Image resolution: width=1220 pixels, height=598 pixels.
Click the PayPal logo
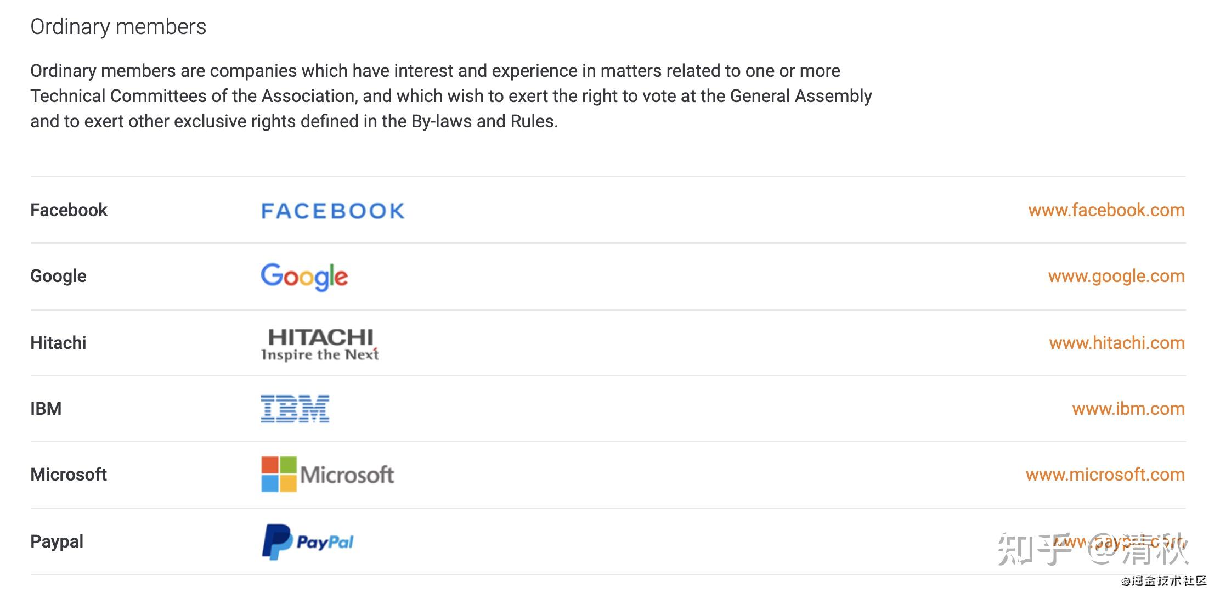click(x=308, y=542)
